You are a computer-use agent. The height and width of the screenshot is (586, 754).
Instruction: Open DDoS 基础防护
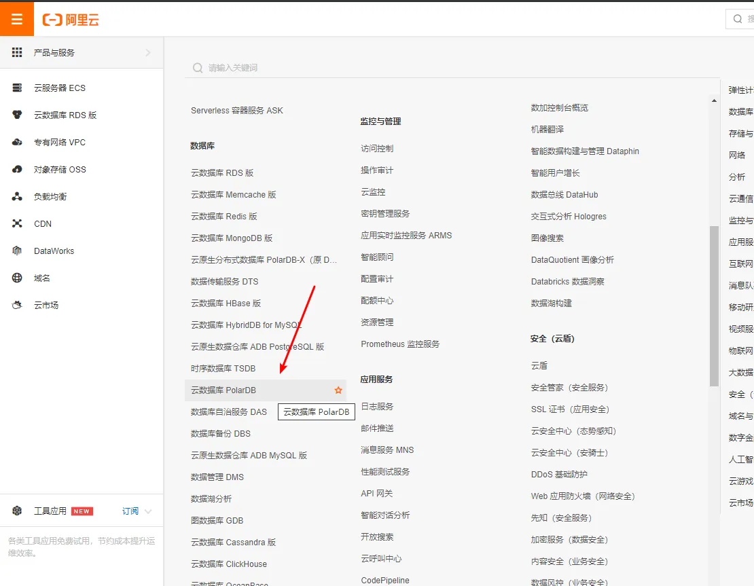pyautogui.click(x=559, y=474)
